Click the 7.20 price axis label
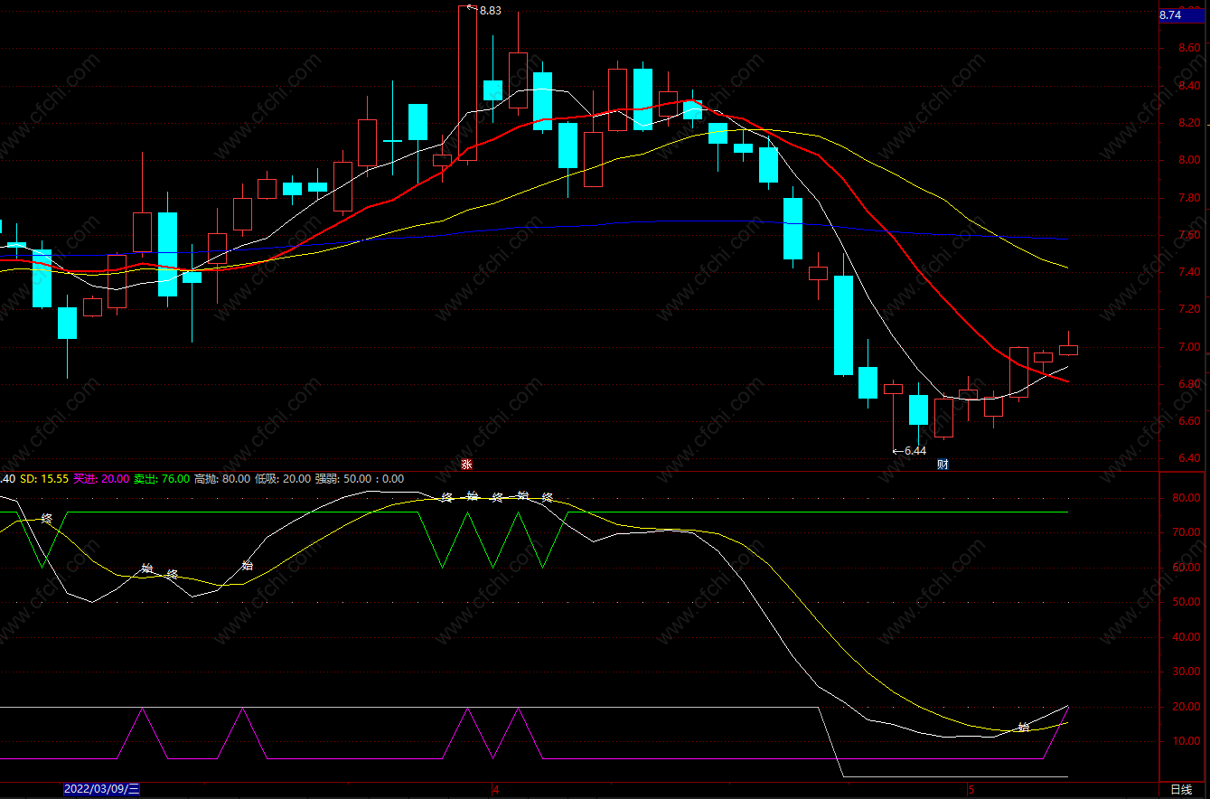The image size is (1210, 799). click(1189, 309)
